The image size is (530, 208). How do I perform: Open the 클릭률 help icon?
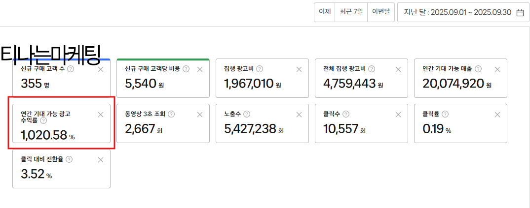click(445, 114)
